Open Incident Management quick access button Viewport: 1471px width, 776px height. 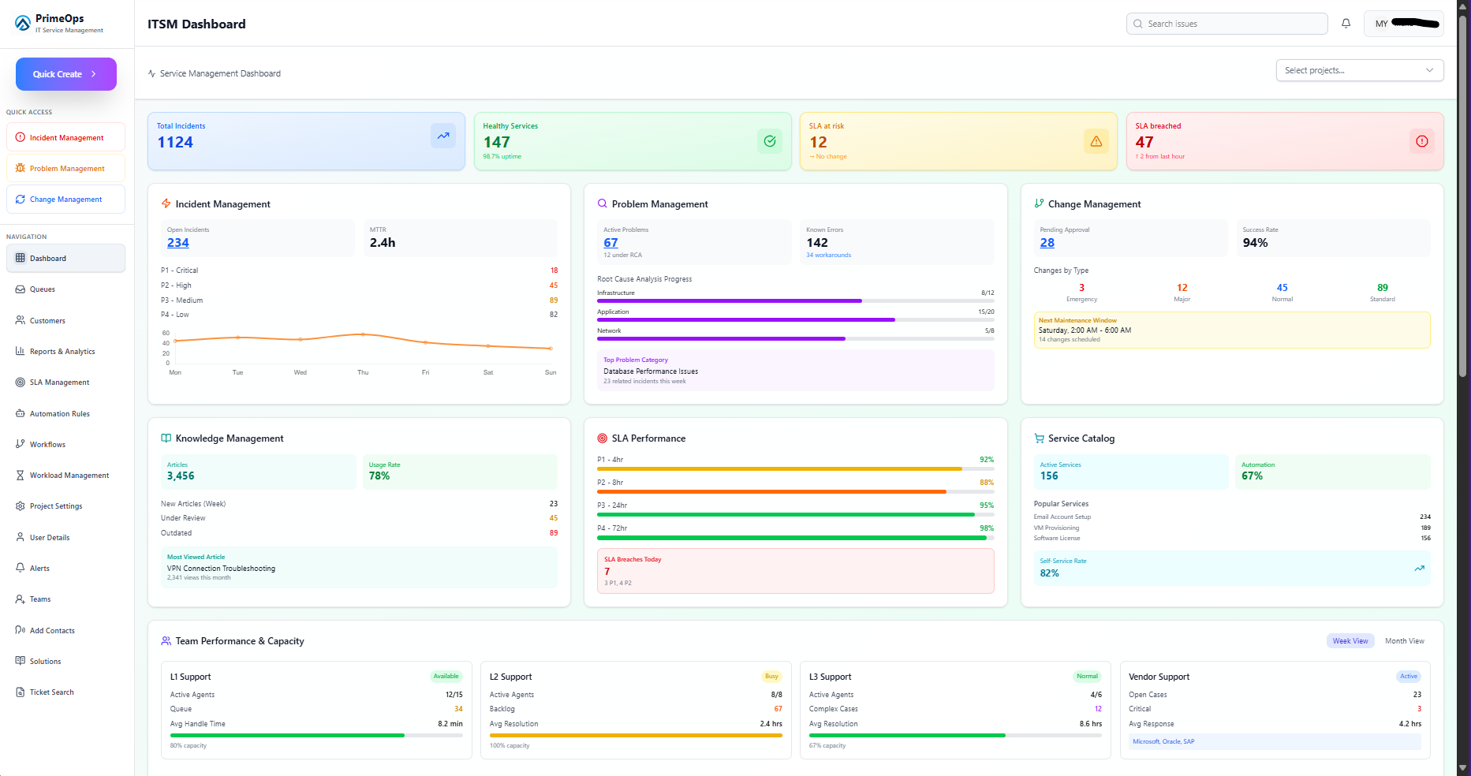66,137
